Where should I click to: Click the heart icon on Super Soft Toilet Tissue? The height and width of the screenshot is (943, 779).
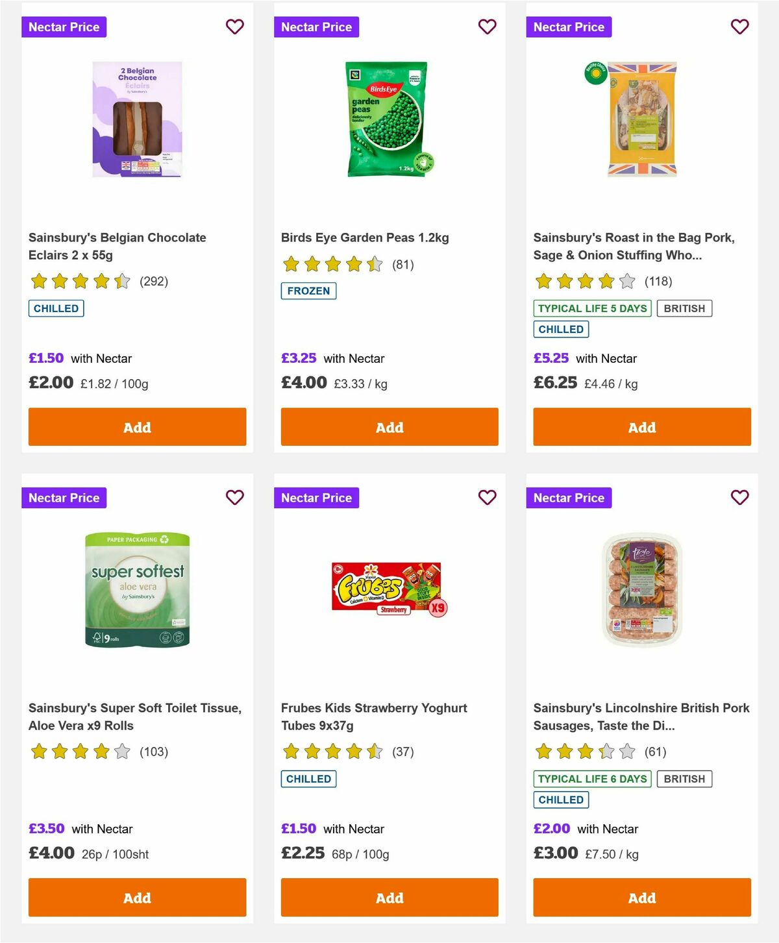pyautogui.click(x=234, y=497)
